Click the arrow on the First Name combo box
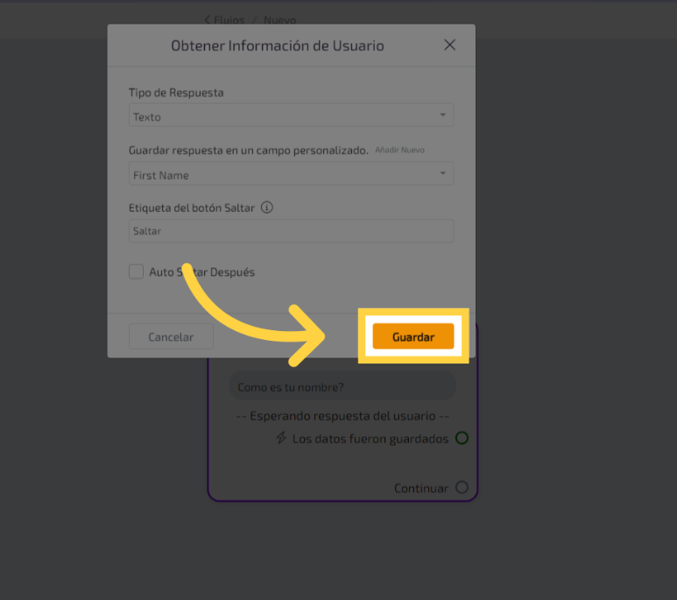Viewport: 677px width, 600px height. (442, 174)
